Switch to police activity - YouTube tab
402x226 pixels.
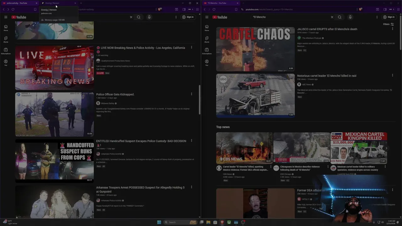tap(19, 3)
